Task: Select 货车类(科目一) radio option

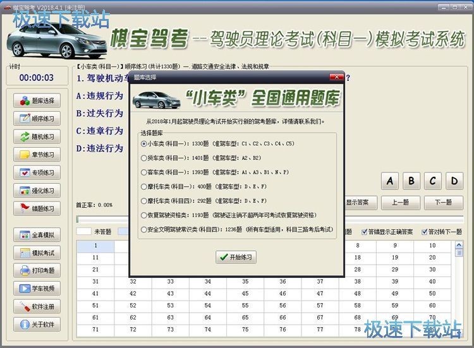Action: [x=144, y=158]
